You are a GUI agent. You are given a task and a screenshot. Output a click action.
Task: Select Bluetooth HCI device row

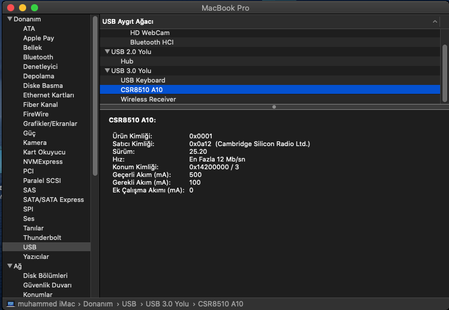tap(152, 42)
